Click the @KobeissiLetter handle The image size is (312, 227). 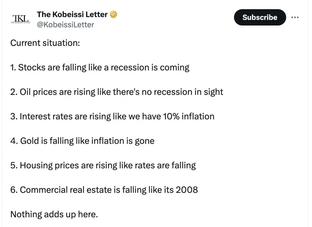pyautogui.click(x=66, y=25)
